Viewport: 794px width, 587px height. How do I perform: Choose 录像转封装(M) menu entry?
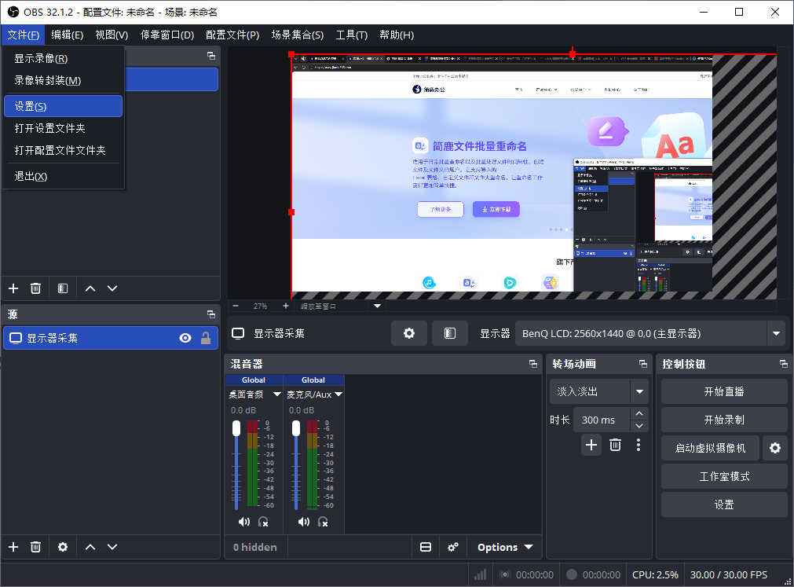[x=64, y=80]
